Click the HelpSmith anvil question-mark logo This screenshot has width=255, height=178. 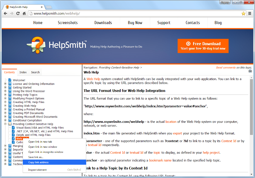36,45
